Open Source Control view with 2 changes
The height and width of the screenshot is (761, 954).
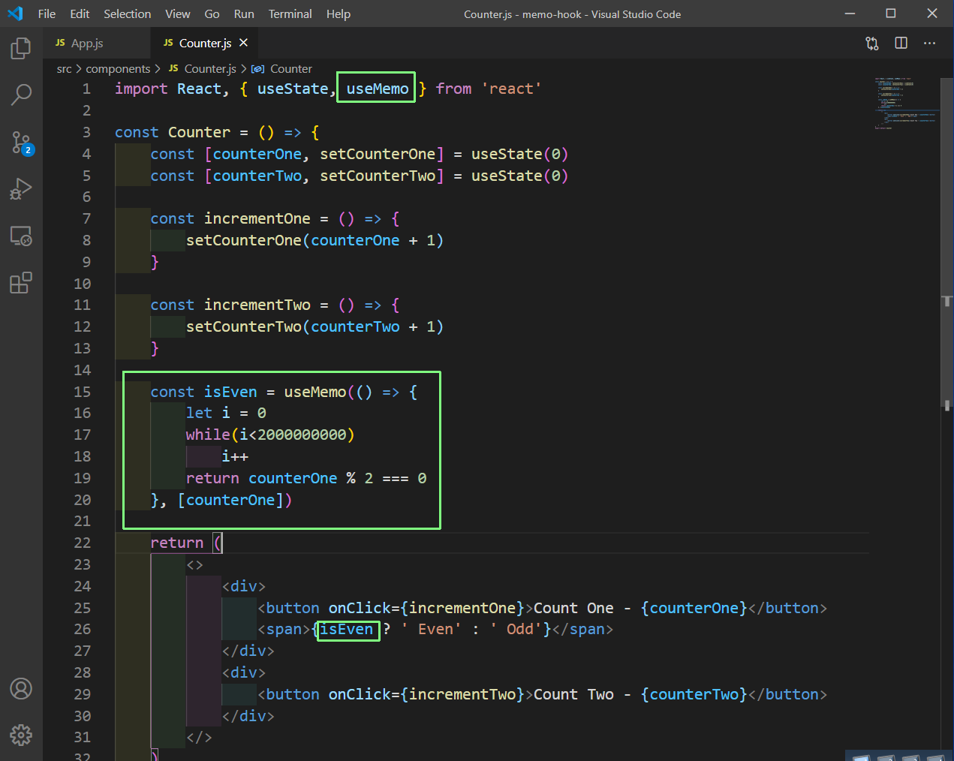coord(21,143)
